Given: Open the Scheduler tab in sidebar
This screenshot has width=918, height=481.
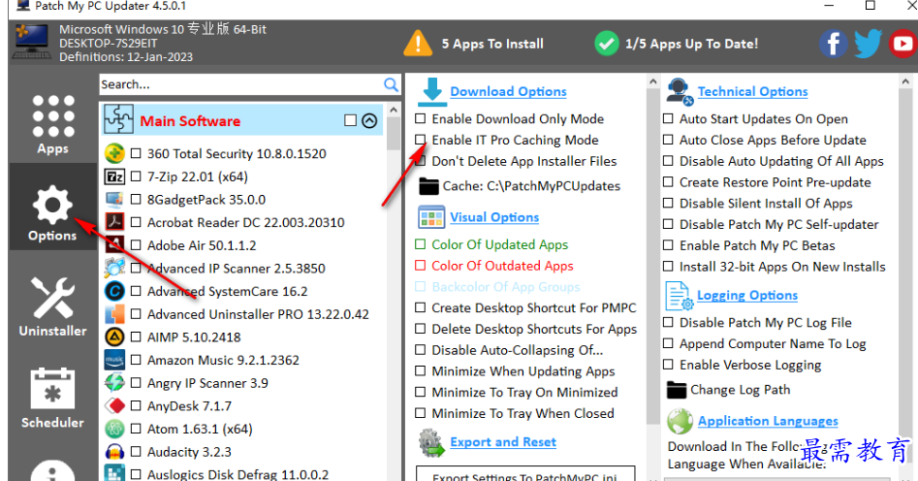Looking at the screenshot, I should point(52,399).
